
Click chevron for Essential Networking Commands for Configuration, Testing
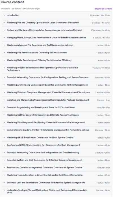pyautogui.click(x=5, y=77)
